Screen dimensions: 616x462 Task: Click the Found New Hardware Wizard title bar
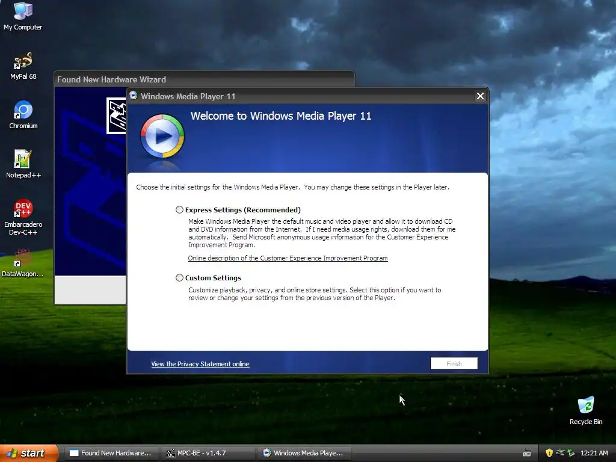205,79
